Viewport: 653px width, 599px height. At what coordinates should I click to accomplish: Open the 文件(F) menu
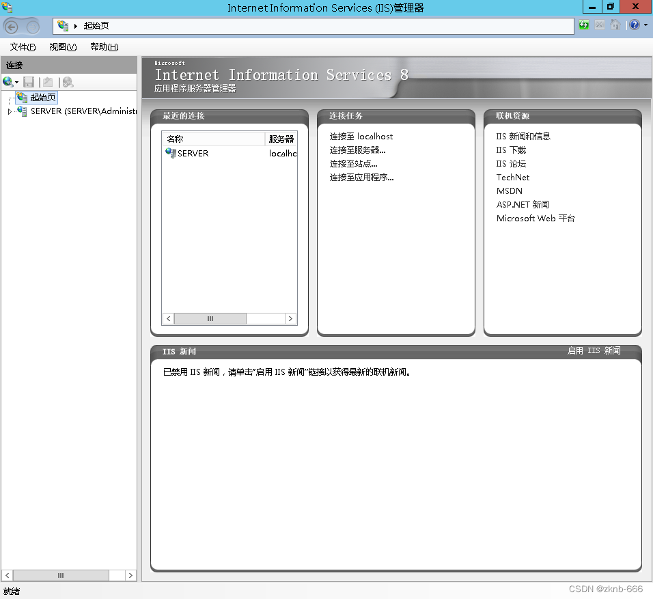tap(23, 46)
